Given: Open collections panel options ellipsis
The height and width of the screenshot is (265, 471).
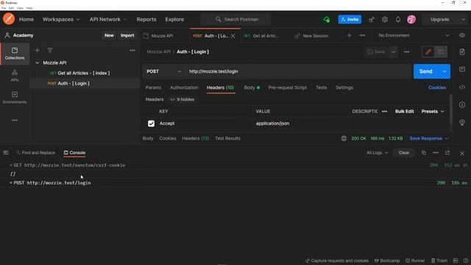Looking at the screenshot, I should click(x=132, y=51).
